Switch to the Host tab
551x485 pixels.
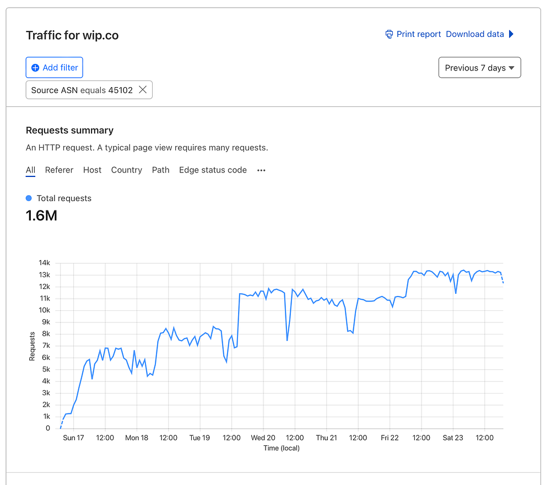click(92, 170)
